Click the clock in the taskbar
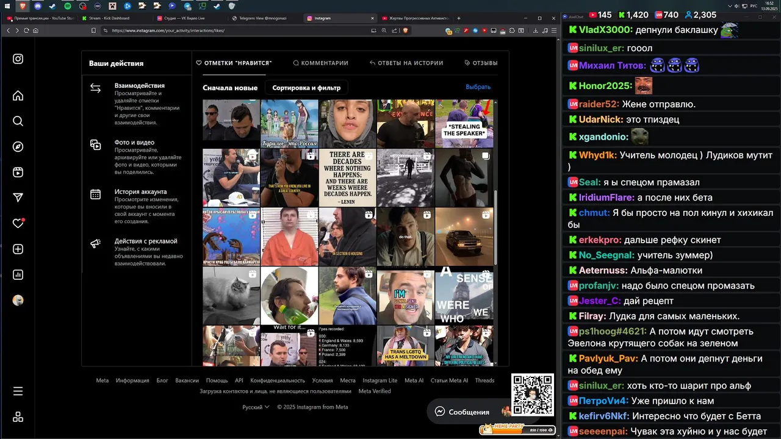The width and height of the screenshot is (781, 439). [x=769, y=6]
